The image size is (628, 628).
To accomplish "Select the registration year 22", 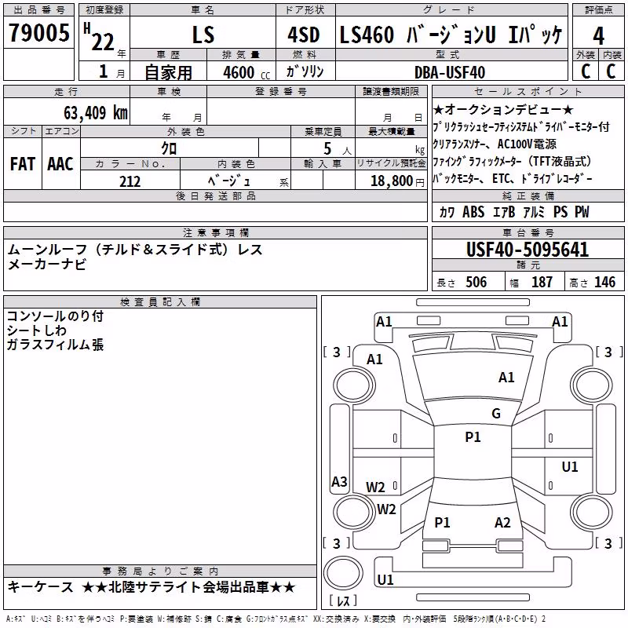I will (x=103, y=42).
